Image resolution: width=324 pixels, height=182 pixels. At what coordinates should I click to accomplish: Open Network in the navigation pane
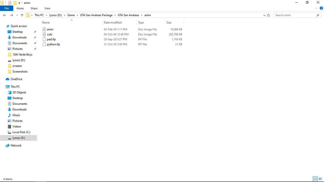[16, 146]
